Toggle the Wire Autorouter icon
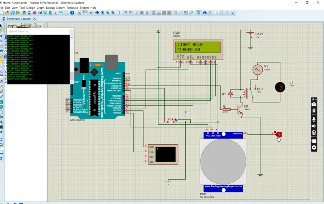Image resolution: width=324 pixels, height=204 pixels. 198,13
